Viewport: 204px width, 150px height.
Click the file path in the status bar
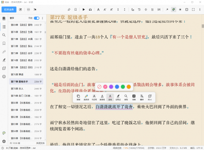(21, 148)
